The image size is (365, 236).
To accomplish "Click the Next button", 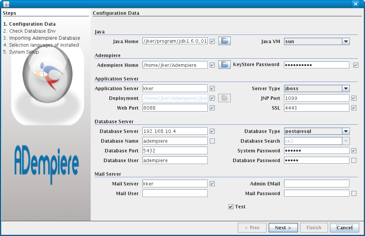I will coord(283,227).
